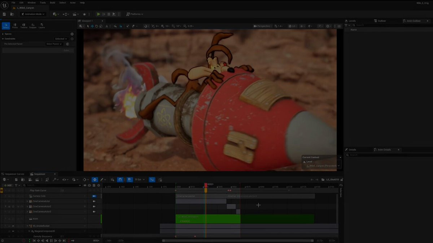Open the 30 fps frame rate dropdown
The image size is (433, 243).
click(139, 179)
